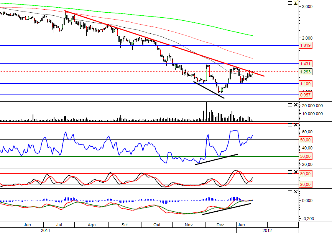Close the RSI indicator panel

point(295,124)
